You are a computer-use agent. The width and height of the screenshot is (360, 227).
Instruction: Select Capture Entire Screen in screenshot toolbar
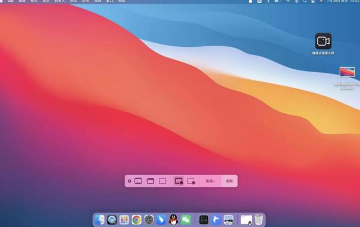coord(138,181)
